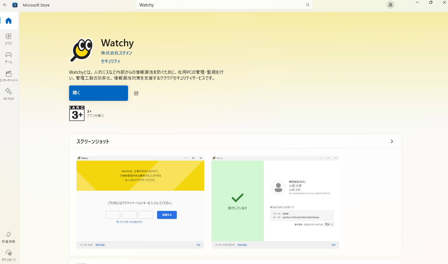Launch Watchy with the 開く button
The height and width of the screenshot is (264, 448).
click(99, 93)
